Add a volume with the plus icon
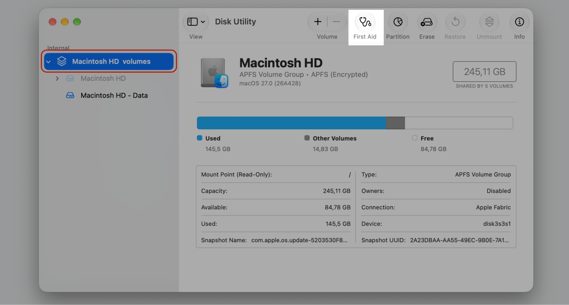The height and width of the screenshot is (305, 569). point(318,22)
